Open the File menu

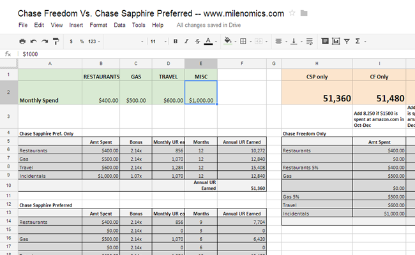(x=23, y=25)
